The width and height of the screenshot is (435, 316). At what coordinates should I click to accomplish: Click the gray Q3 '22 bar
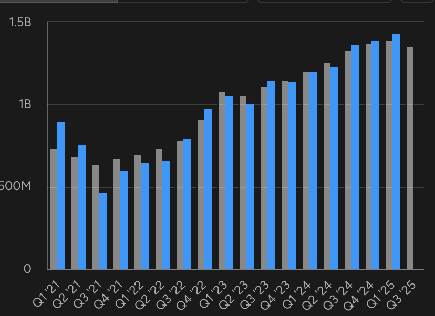pyautogui.click(x=180, y=205)
